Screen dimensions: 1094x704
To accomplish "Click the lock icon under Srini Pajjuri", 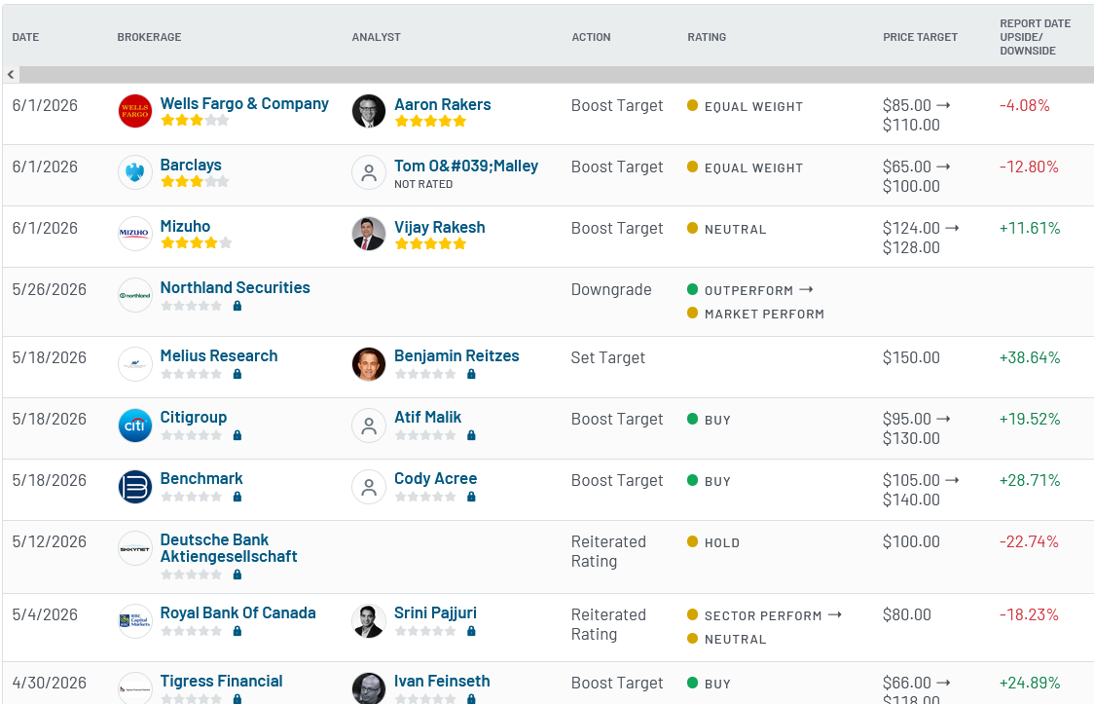I will tap(471, 631).
